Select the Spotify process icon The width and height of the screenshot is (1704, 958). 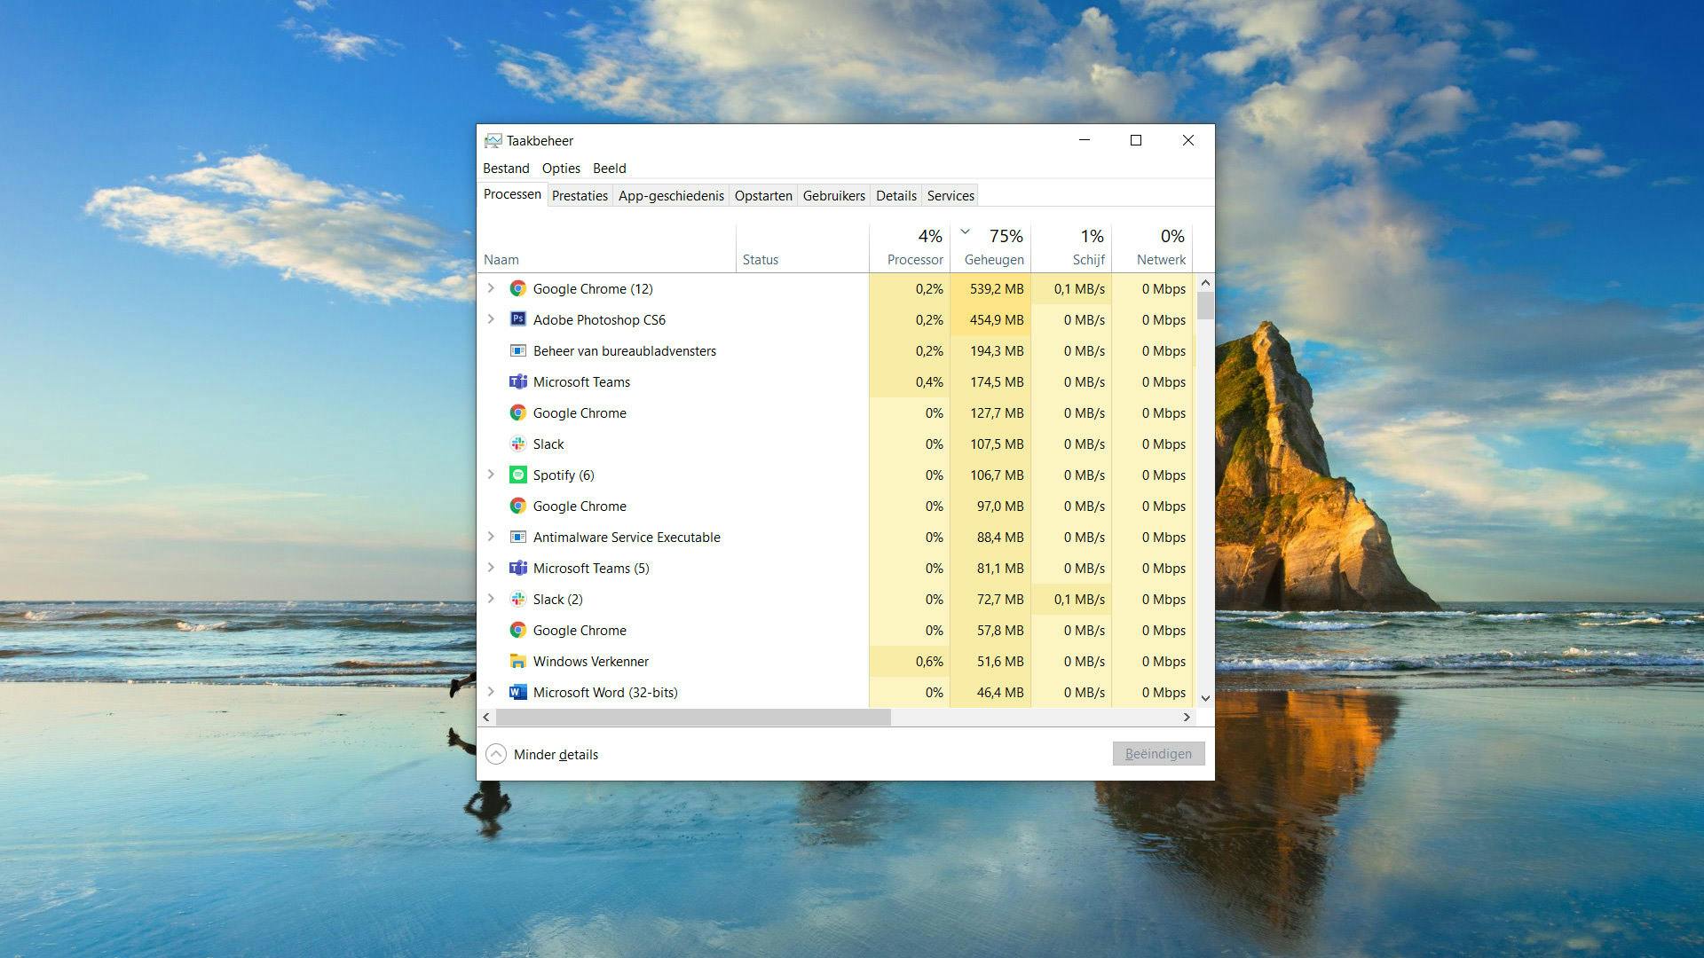point(517,475)
